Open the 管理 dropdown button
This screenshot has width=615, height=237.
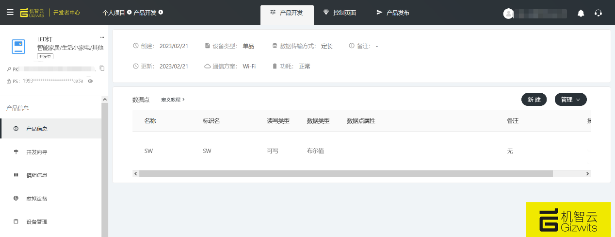click(570, 100)
